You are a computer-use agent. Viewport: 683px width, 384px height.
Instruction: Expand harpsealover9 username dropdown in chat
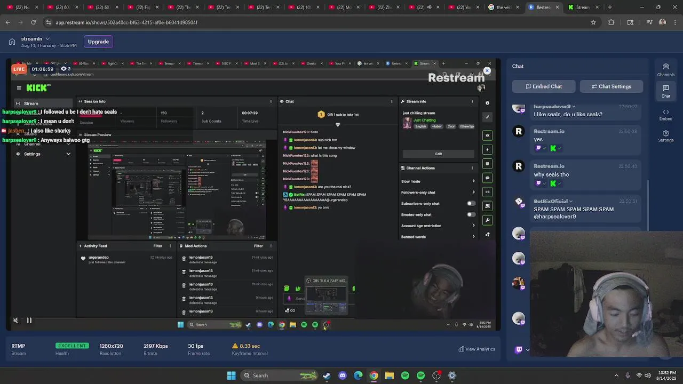(574, 107)
